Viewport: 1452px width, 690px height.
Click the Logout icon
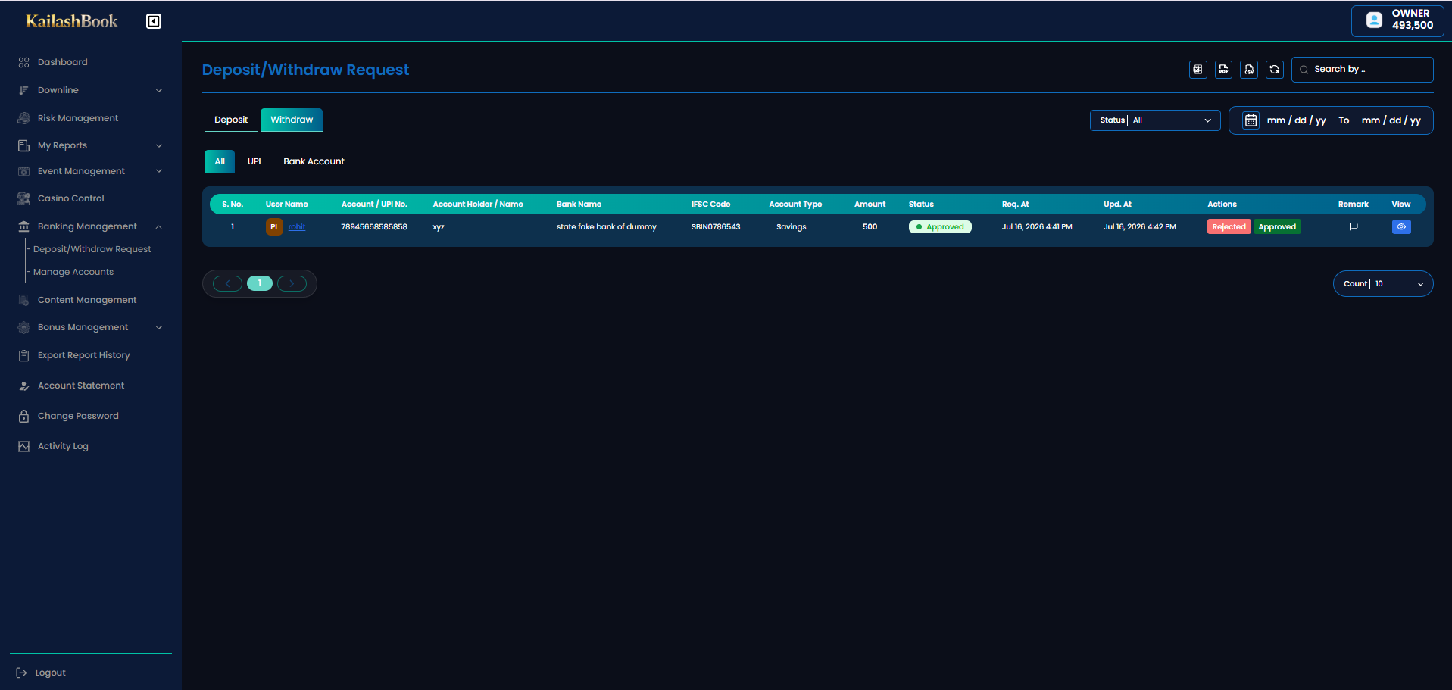coord(21,673)
